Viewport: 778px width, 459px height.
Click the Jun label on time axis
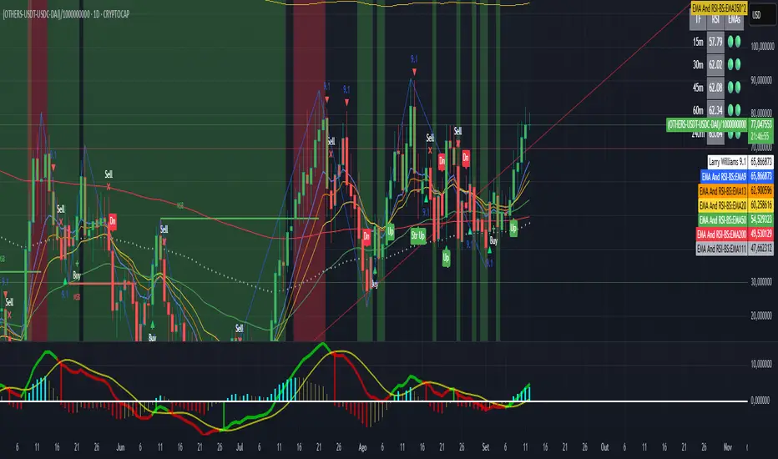(x=120, y=447)
